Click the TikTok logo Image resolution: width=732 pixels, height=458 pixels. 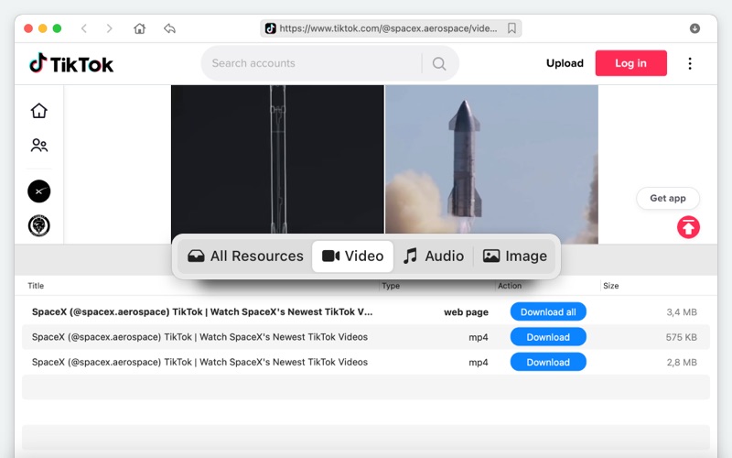point(71,63)
